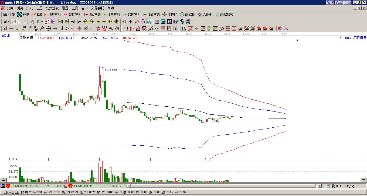Select the percent sign drawing tool
367x196 pixels.
[197, 29]
